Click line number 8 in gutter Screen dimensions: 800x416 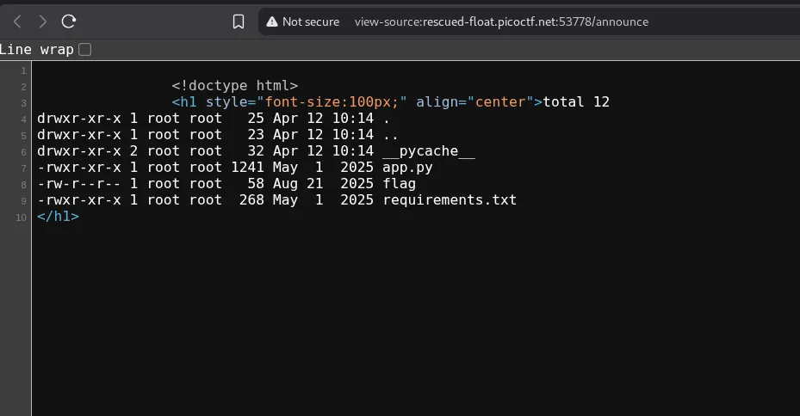pos(23,185)
